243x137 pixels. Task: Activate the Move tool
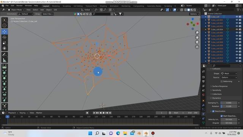(x=4, y=32)
